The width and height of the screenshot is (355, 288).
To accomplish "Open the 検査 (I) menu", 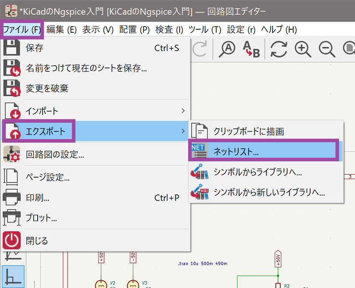I will pos(170,29).
